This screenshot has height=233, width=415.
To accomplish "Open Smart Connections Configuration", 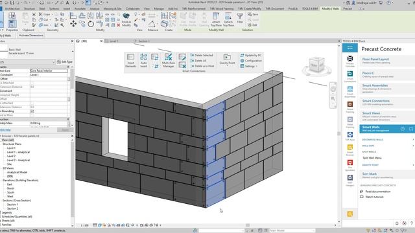I will pos(251,61).
